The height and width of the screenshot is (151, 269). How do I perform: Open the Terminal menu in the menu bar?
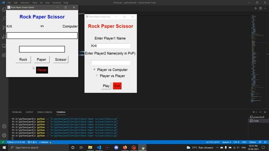pos(57,3)
